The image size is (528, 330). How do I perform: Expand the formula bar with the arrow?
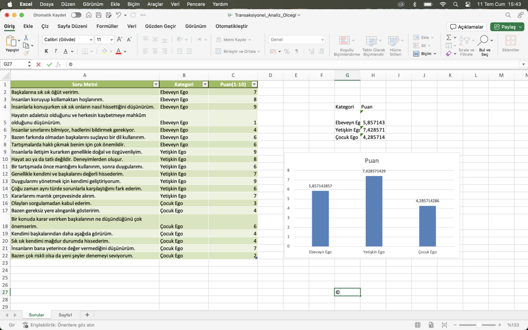pyautogui.click(x=523, y=64)
